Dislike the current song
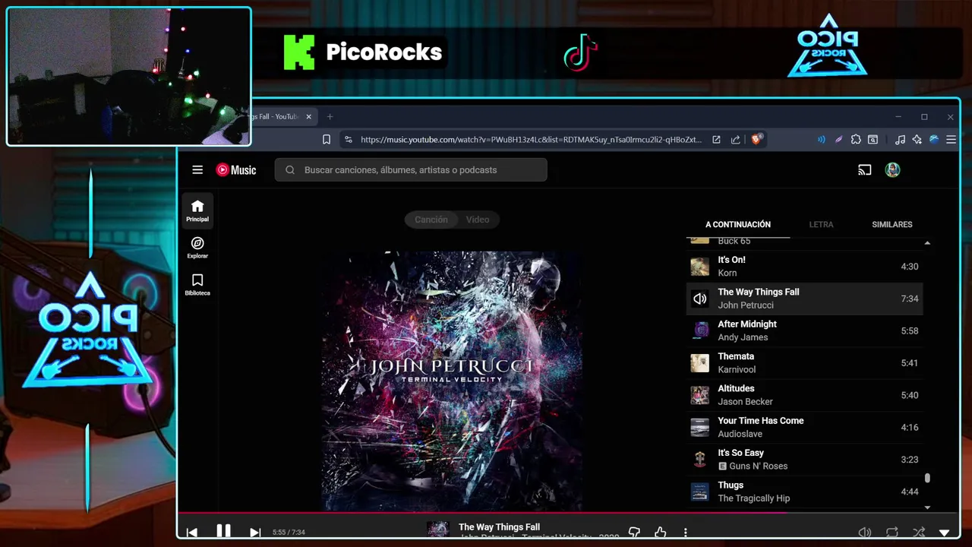The image size is (972, 547). pos(634,533)
